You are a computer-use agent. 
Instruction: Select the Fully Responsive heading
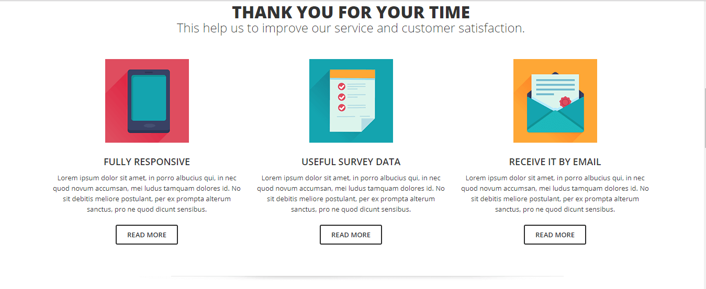tap(147, 162)
